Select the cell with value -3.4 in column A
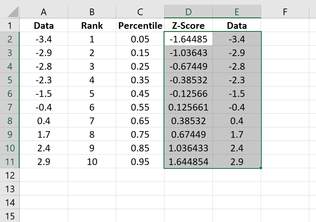Image resolution: width=316 pixels, height=222 pixels. (44, 39)
